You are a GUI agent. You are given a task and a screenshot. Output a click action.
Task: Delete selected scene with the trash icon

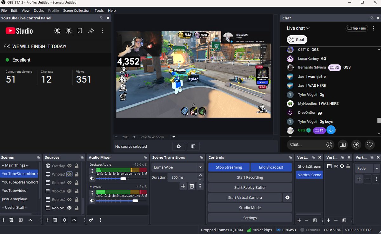[x=11, y=220]
